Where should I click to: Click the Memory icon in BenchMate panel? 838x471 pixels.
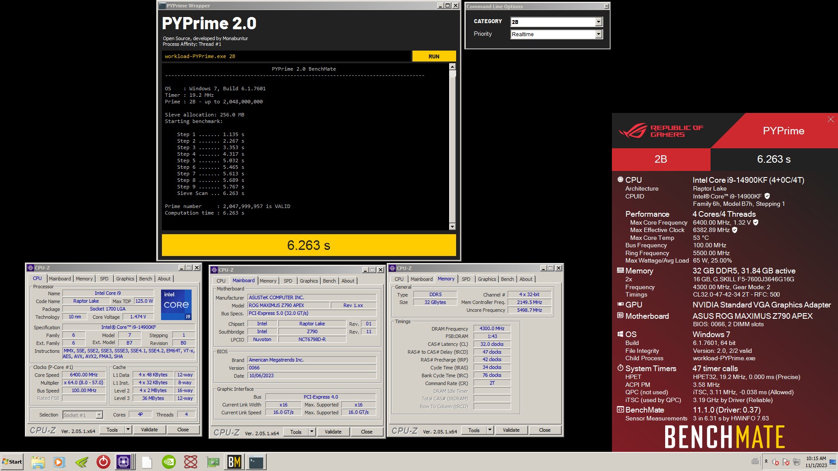click(x=620, y=270)
